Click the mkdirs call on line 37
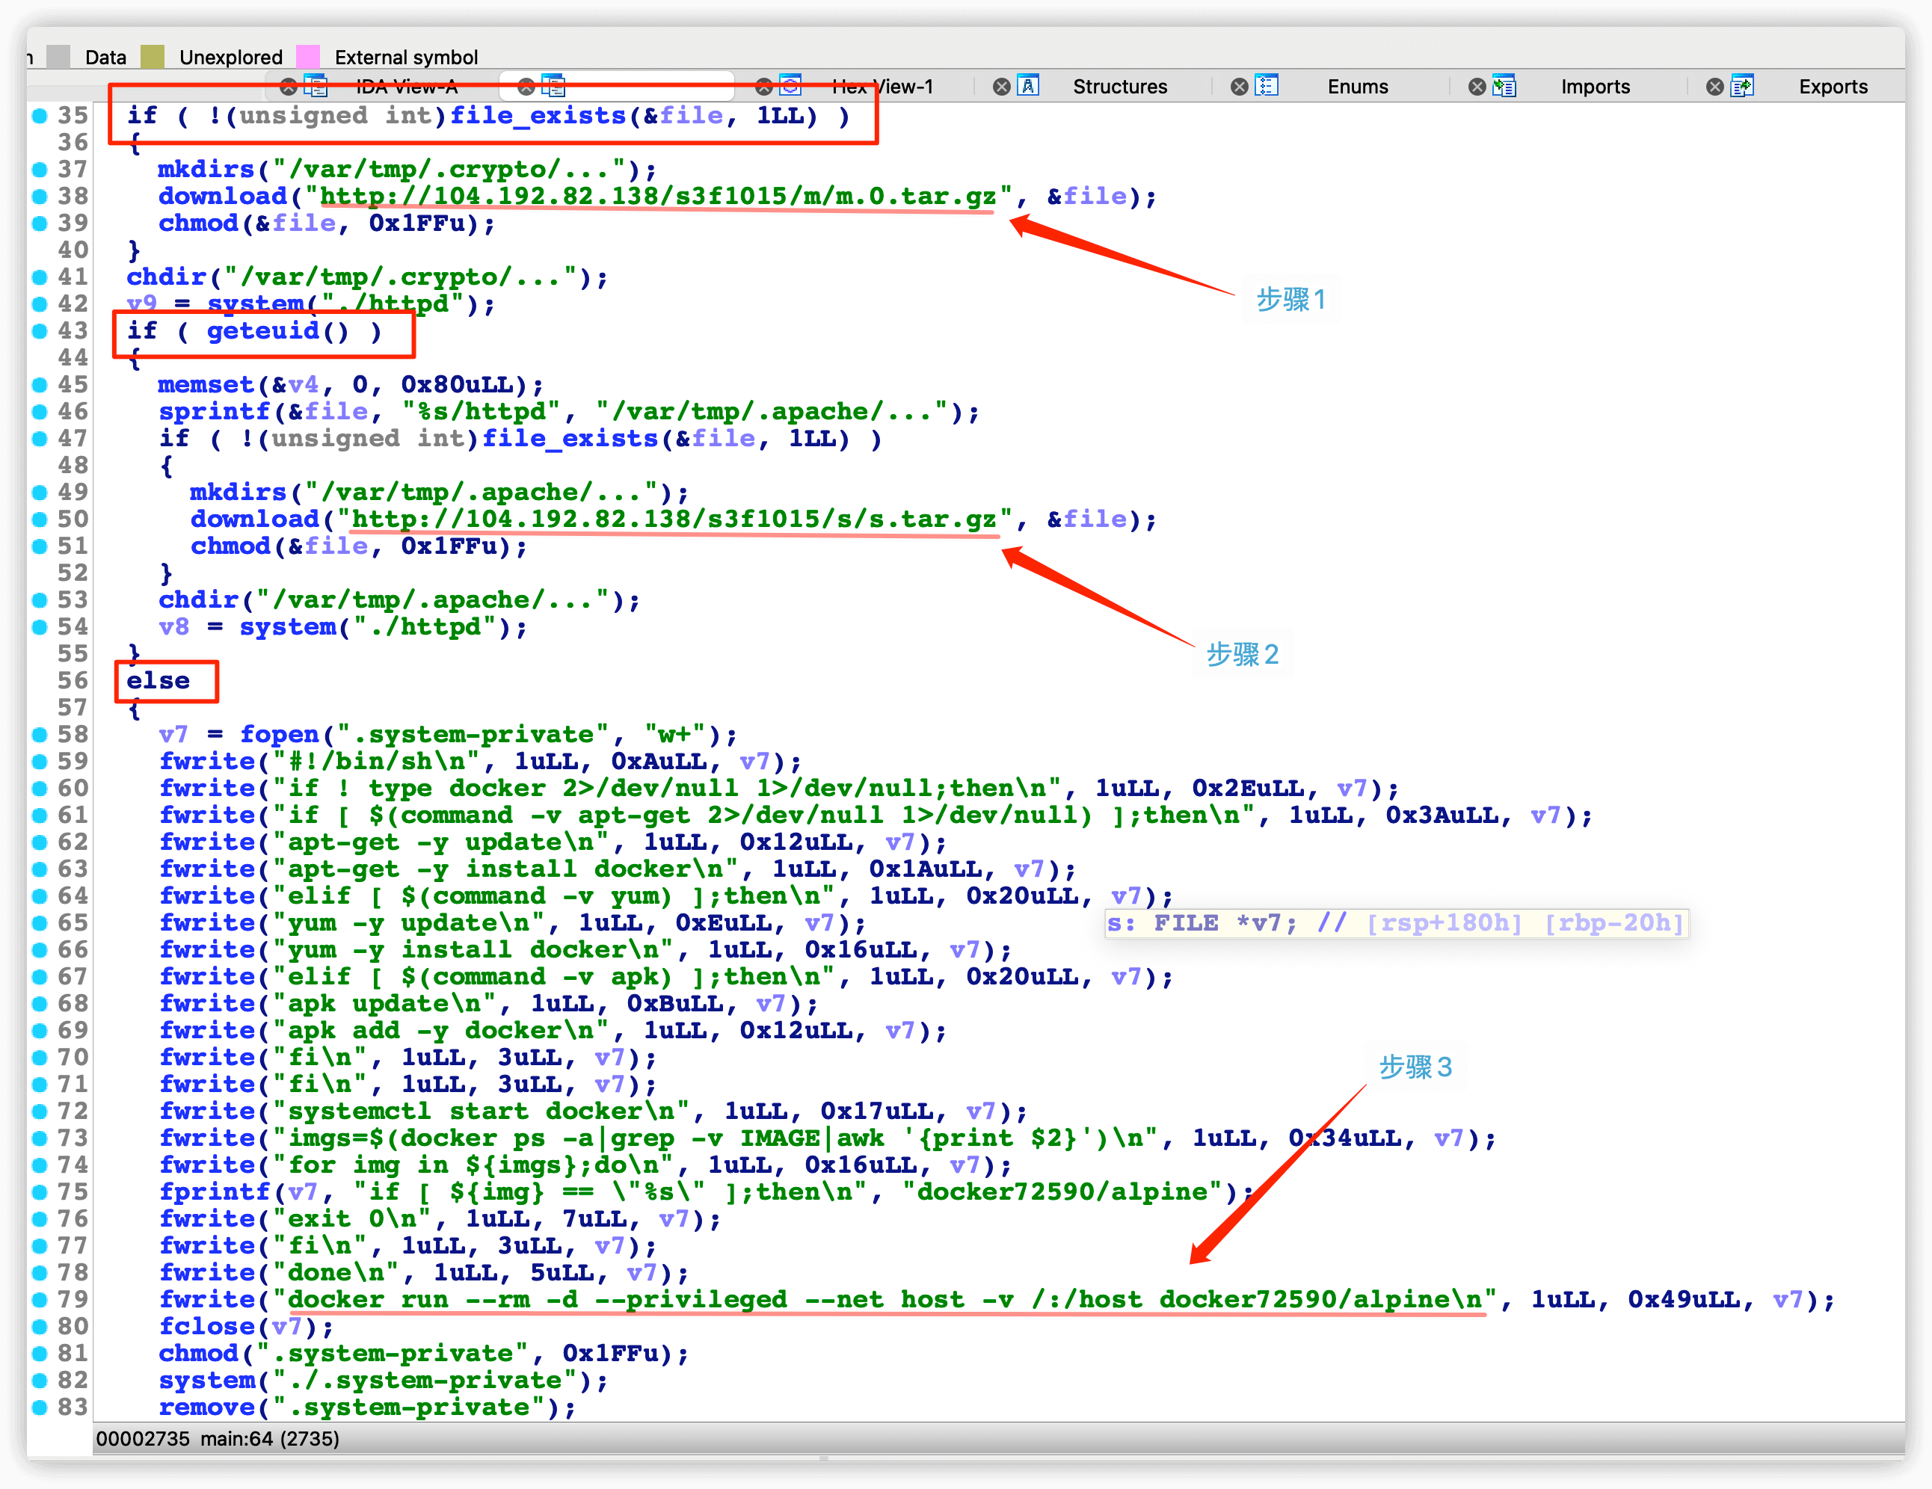The image size is (1932, 1489). [206, 170]
